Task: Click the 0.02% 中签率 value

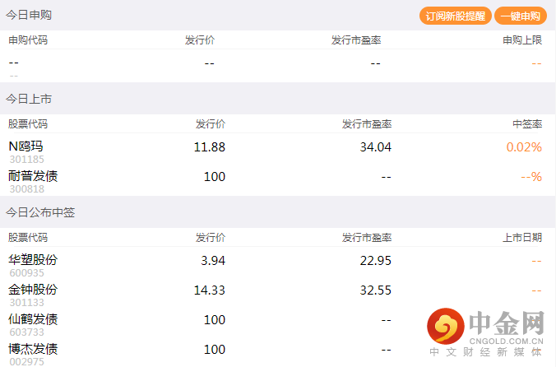Action: (x=524, y=147)
